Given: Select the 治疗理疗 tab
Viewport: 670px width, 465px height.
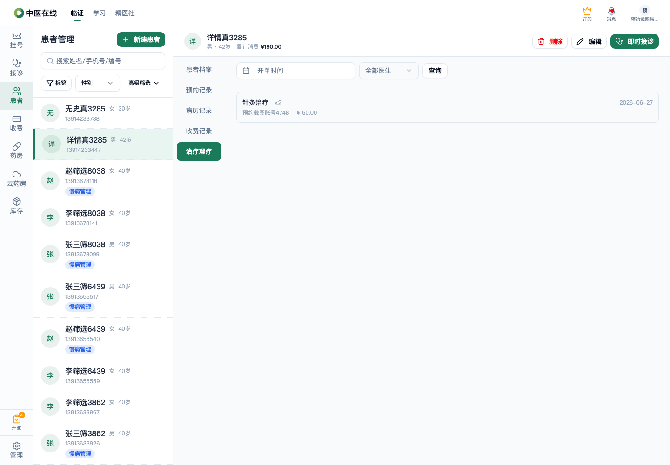Looking at the screenshot, I should [199, 151].
